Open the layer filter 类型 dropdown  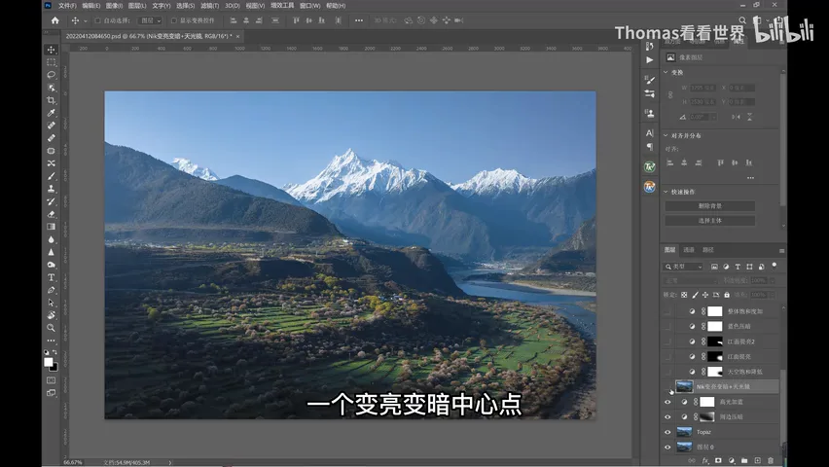tap(684, 267)
